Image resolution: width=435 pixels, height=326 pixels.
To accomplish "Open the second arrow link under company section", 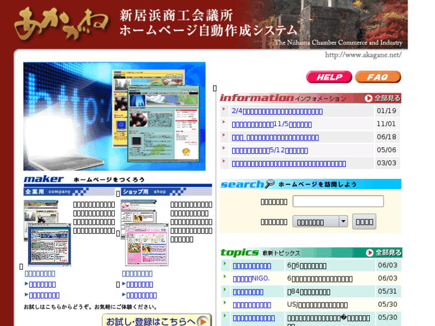I will [42, 285].
